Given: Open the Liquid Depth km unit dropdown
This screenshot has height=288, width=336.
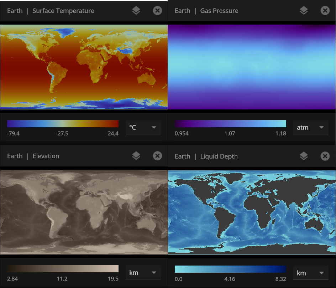Looking at the screenshot, I should click(311, 273).
